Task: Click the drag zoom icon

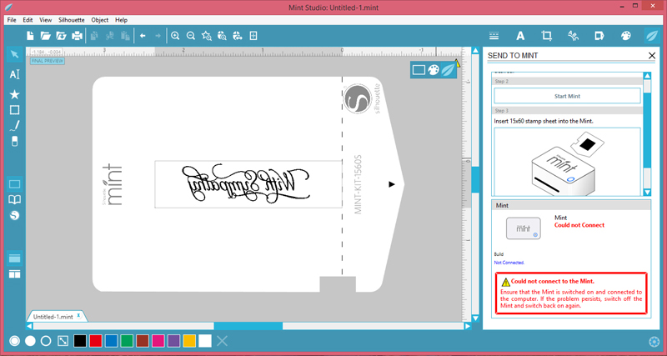Action: [x=222, y=36]
